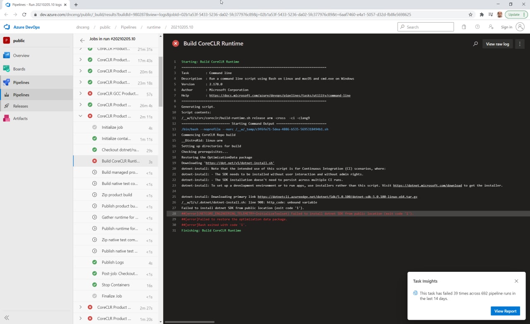
Task: Select the Publish product build step
Action: [116, 206]
